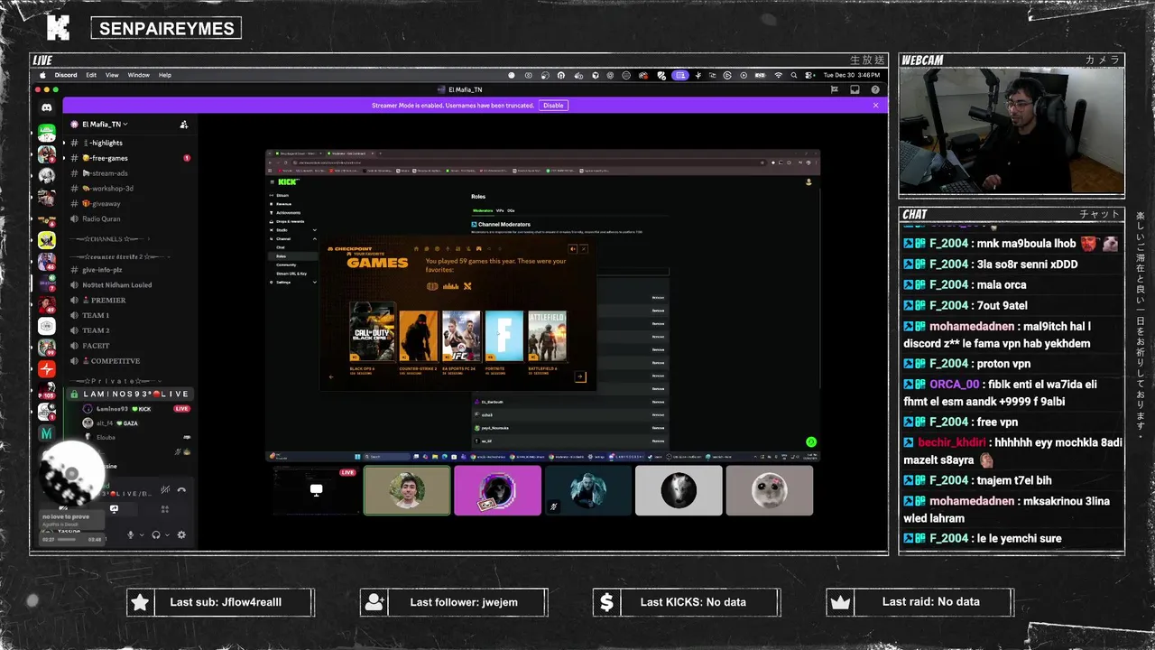Open the give-info-plz channel
1155x650 pixels.
coord(130,270)
